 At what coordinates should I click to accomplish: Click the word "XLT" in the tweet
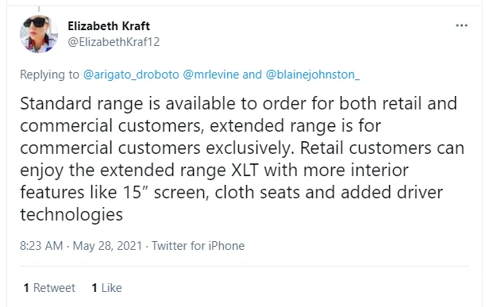pyautogui.click(x=245, y=170)
